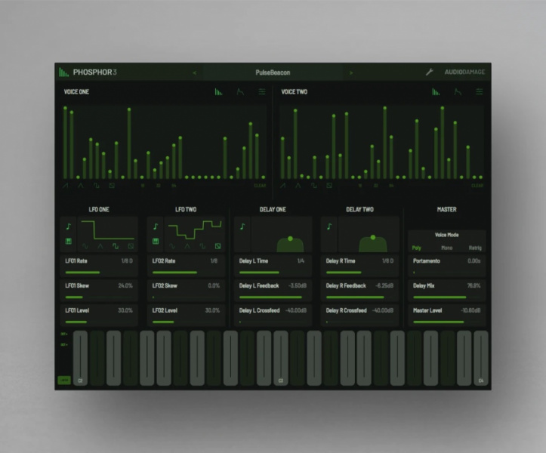Play the C4 key

click(481, 359)
